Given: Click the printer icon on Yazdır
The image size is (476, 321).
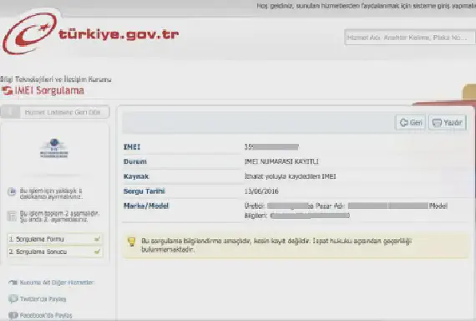Looking at the screenshot, I should click(437, 123).
